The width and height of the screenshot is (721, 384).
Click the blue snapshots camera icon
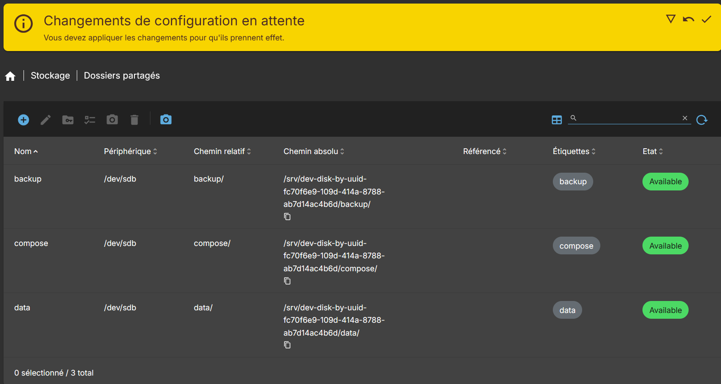tap(166, 119)
